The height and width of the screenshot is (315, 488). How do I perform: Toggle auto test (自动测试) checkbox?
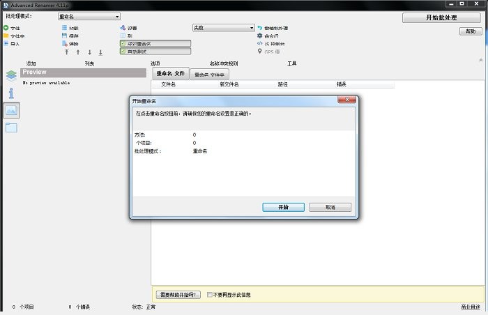tap(123, 52)
